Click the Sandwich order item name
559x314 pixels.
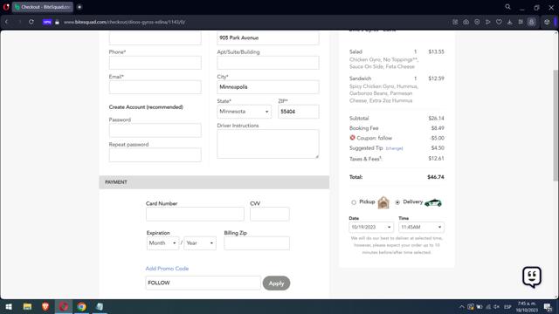tap(361, 78)
